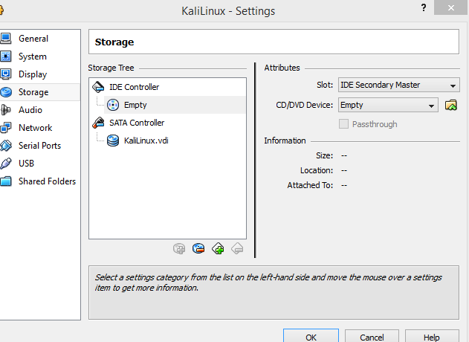Open the Serial Ports category
The width and height of the screenshot is (469, 342).
tap(39, 146)
